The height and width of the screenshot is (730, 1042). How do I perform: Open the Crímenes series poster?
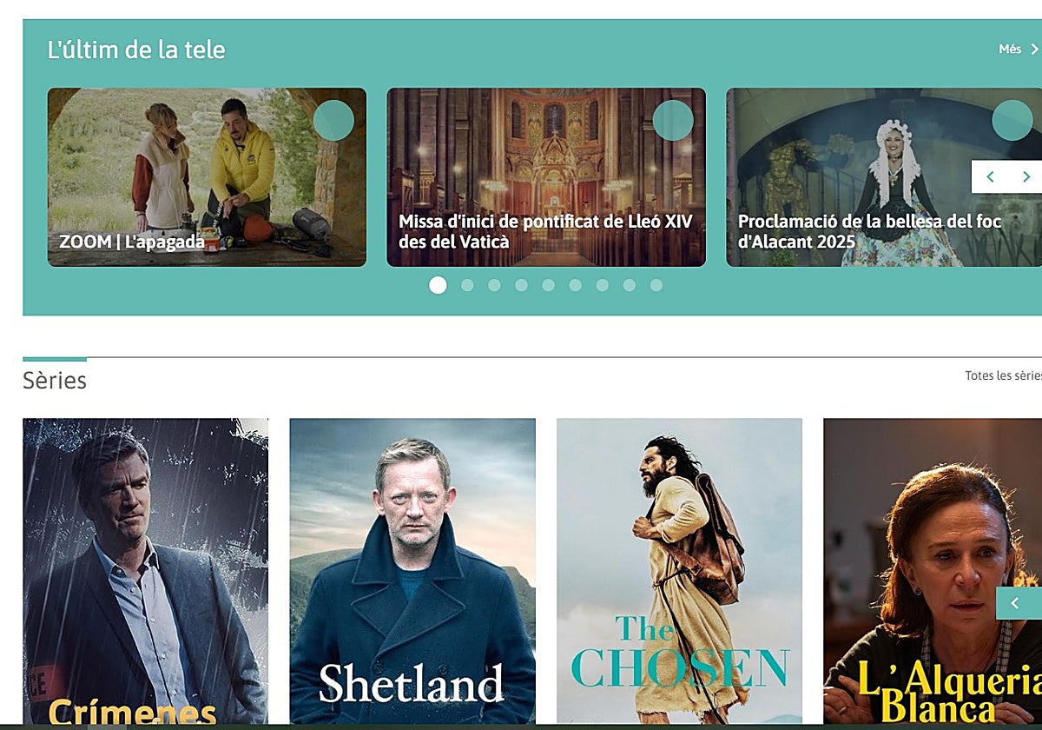coord(145,571)
